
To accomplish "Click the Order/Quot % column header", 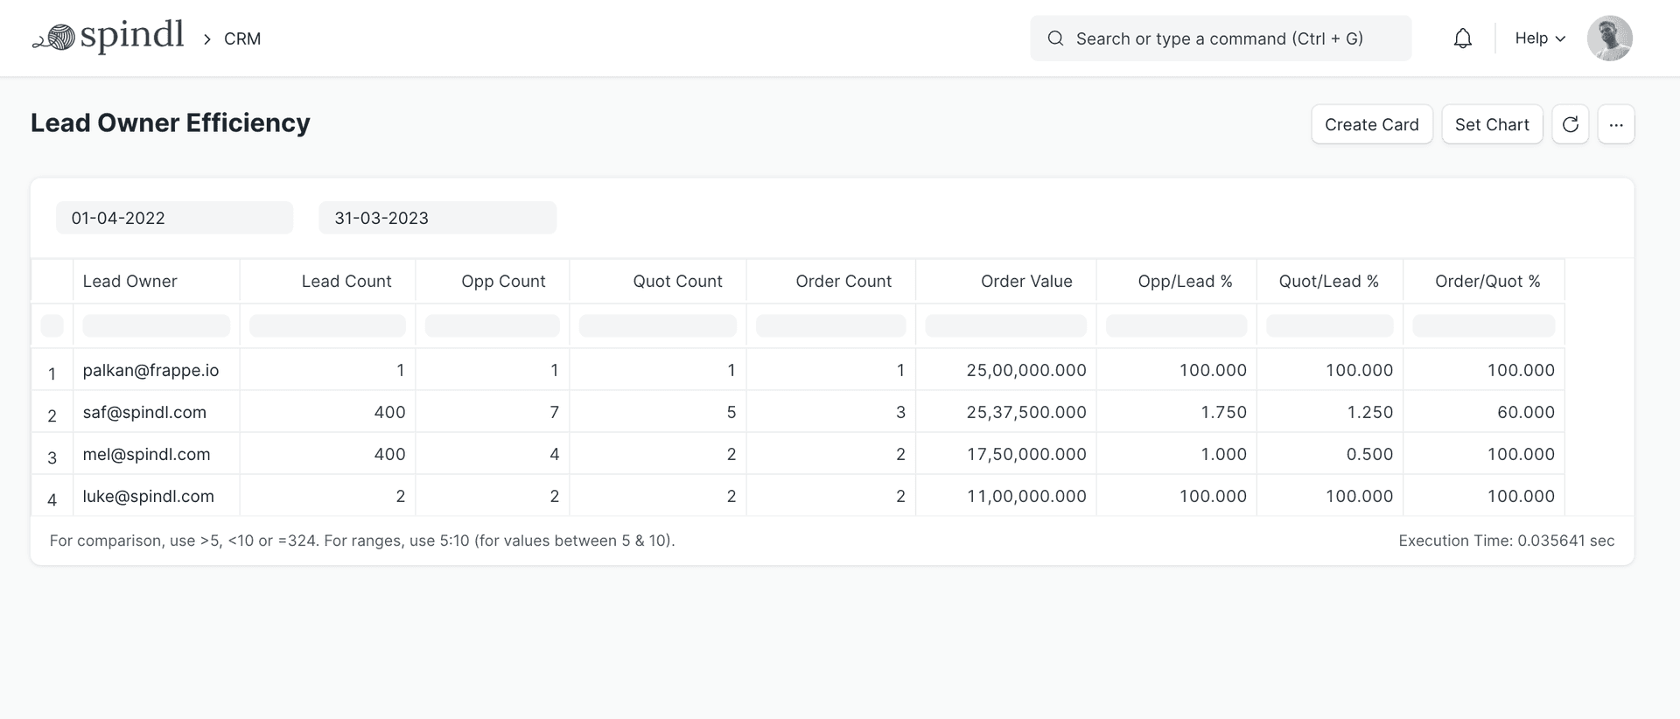I will (x=1487, y=281).
